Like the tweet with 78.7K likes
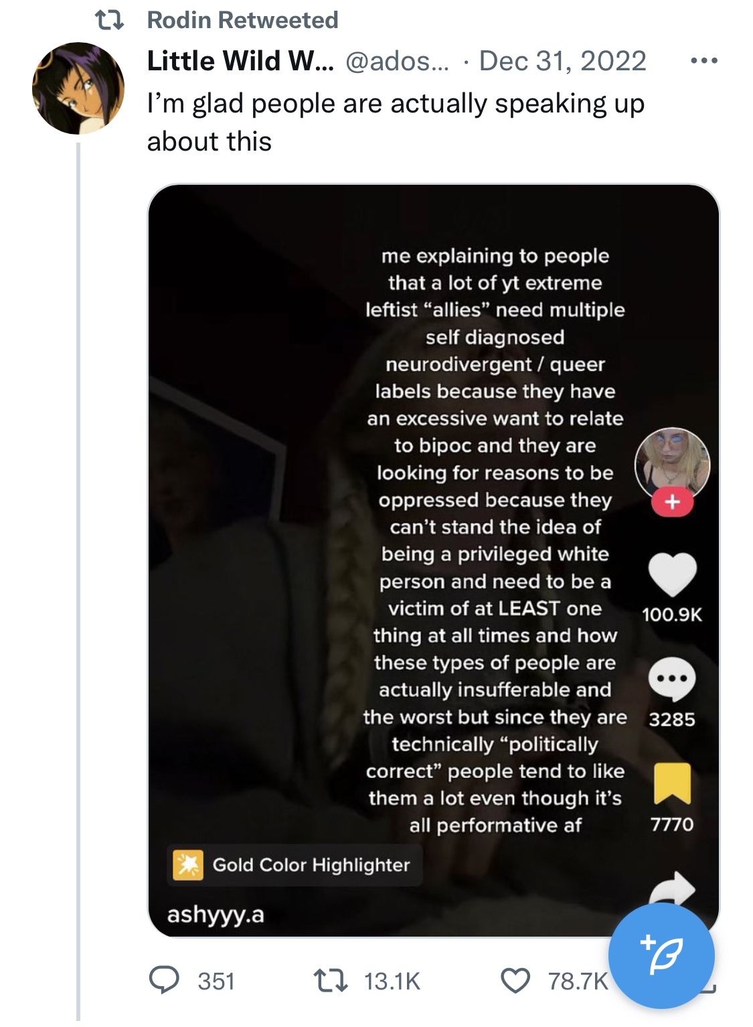The width and height of the screenshot is (753, 1027). [515, 981]
